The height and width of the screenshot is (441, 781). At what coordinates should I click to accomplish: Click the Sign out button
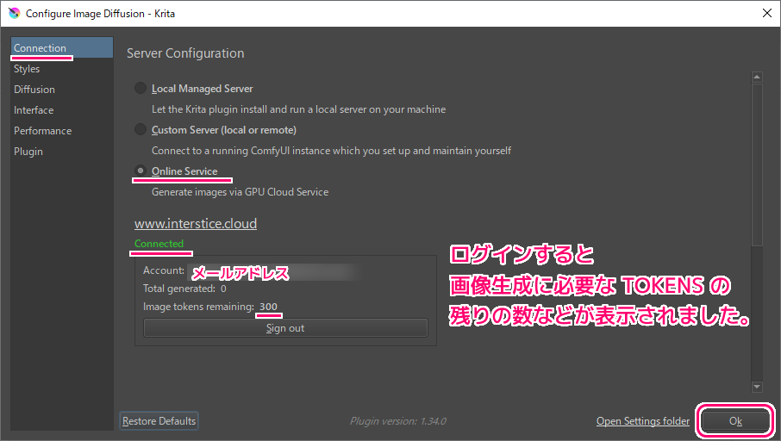coord(285,328)
